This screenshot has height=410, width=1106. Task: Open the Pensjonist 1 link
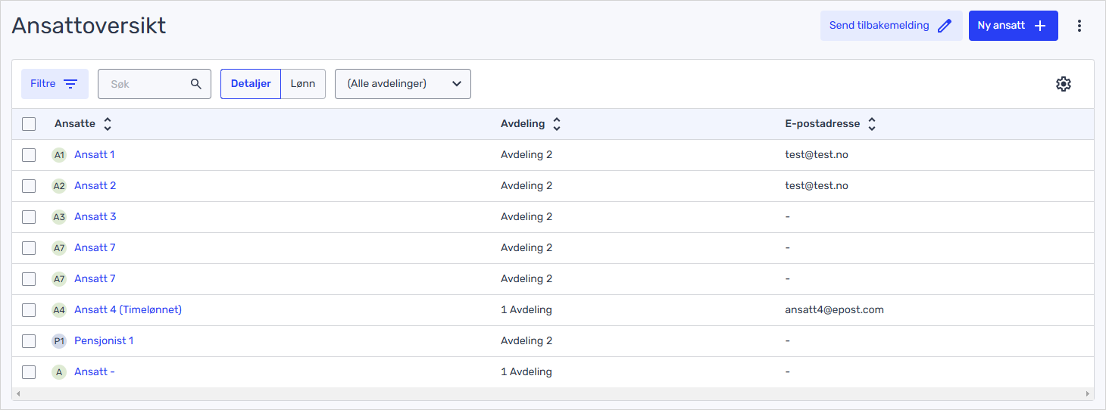[104, 341]
